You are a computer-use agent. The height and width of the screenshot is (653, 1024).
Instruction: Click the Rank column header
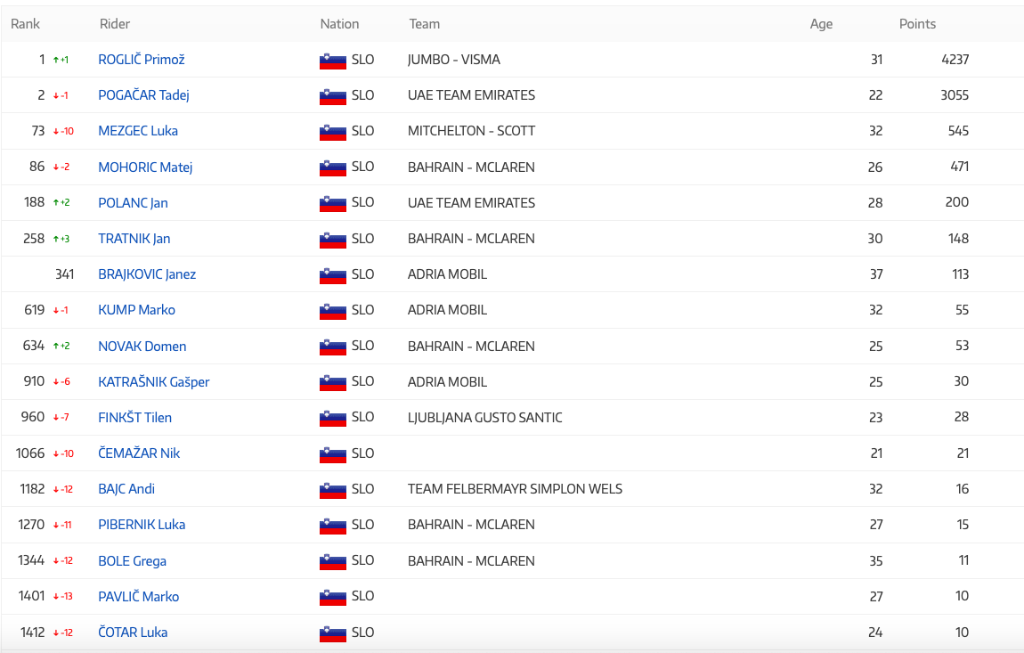25,24
